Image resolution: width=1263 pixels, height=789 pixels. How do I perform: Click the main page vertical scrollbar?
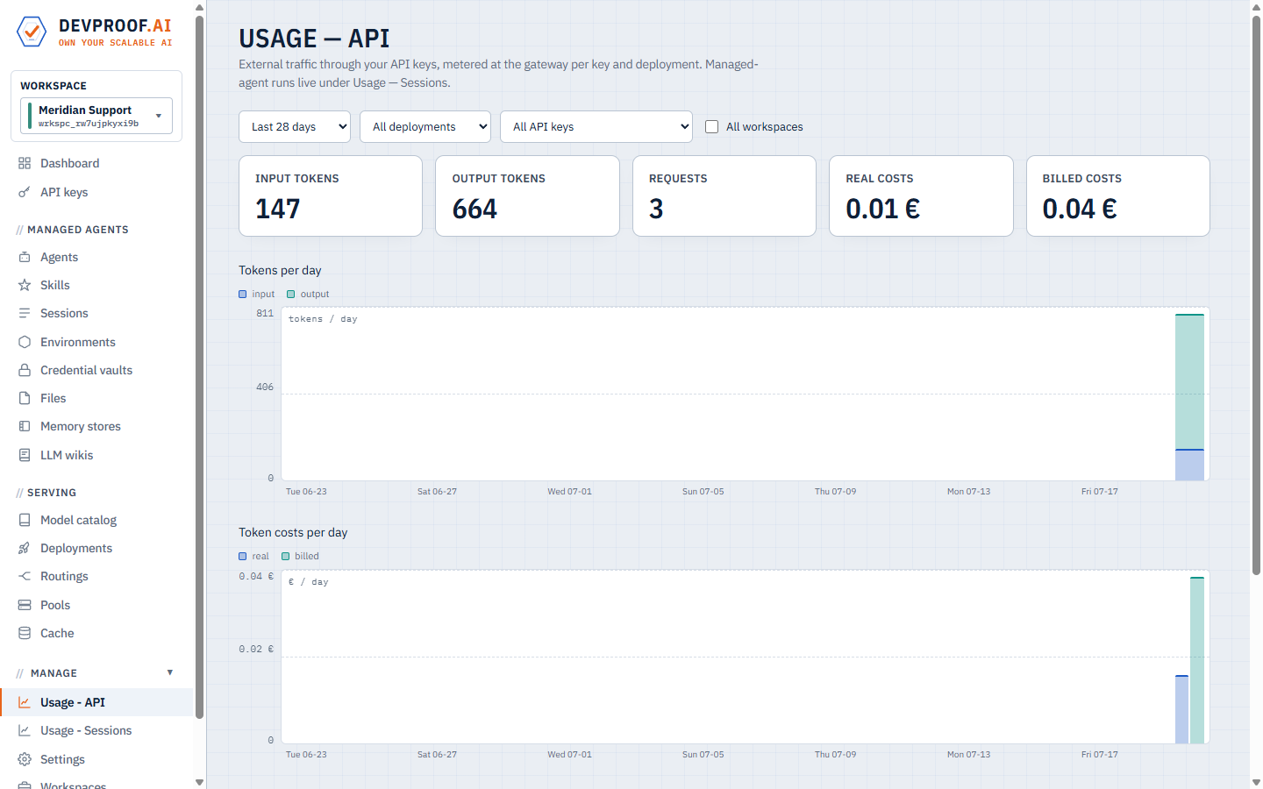coord(1256,295)
